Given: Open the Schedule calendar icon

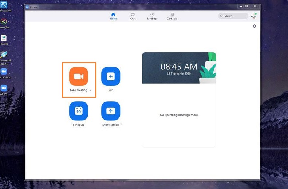Looking at the screenshot, I should [79, 111].
